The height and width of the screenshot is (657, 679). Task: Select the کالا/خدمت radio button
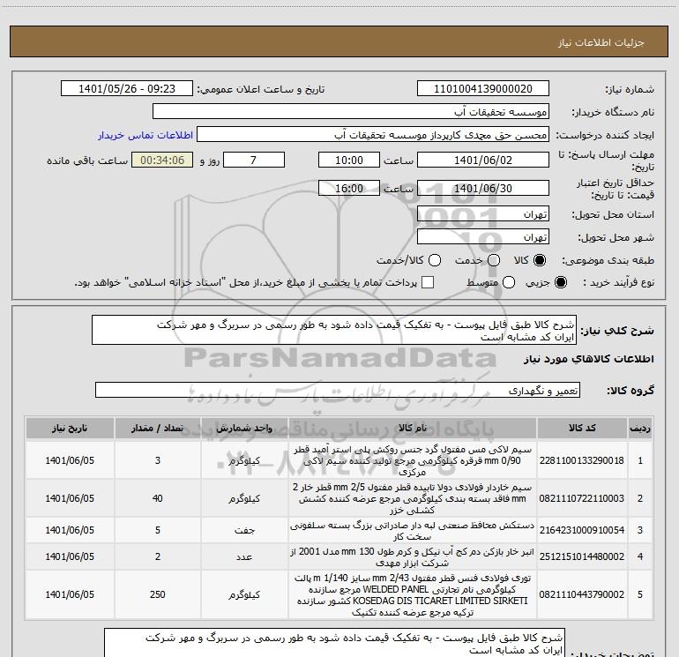coord(435,260)
